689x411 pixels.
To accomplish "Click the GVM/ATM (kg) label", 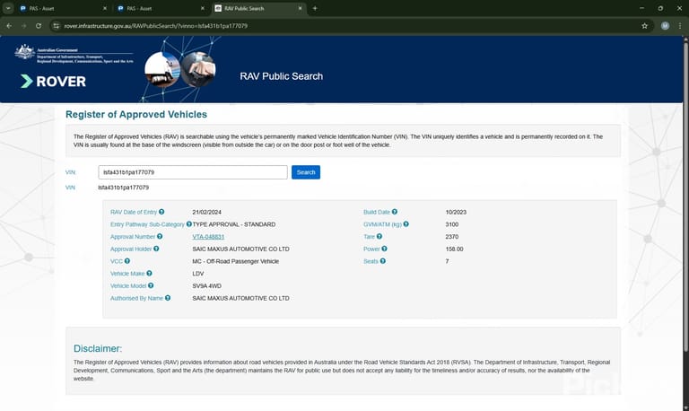I will coord(382,224).
